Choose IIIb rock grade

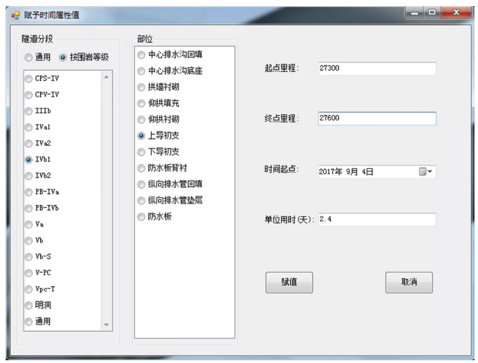click(x=28, y=111)
